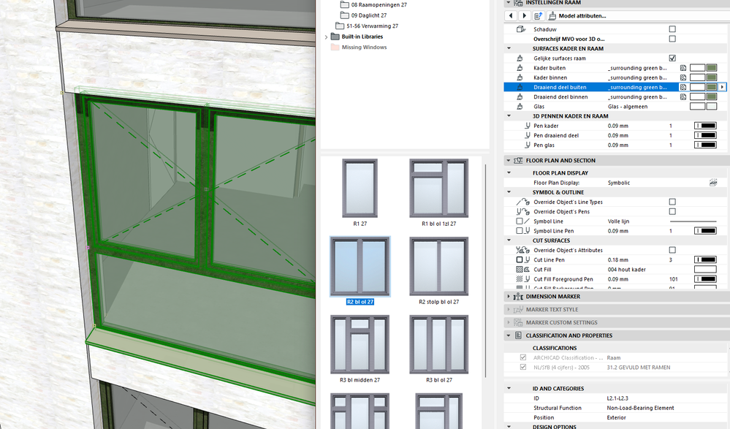Click the Dimension Marker panel icon
Screen dimensions: 730x429
tap(518, 296)
